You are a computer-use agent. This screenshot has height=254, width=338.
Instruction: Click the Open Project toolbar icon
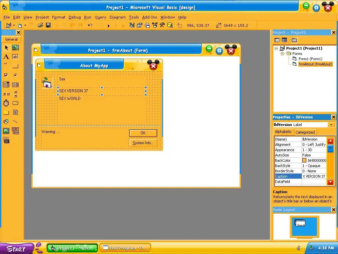pos(40,25)
